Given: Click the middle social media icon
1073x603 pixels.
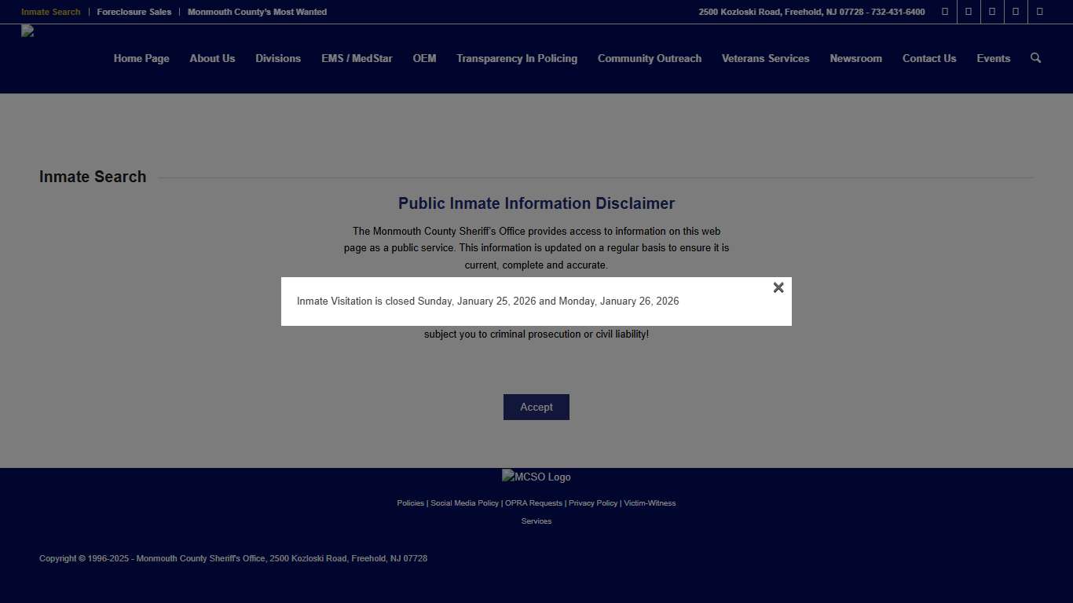Looking at the screenshot, I should tap(991, 12).
